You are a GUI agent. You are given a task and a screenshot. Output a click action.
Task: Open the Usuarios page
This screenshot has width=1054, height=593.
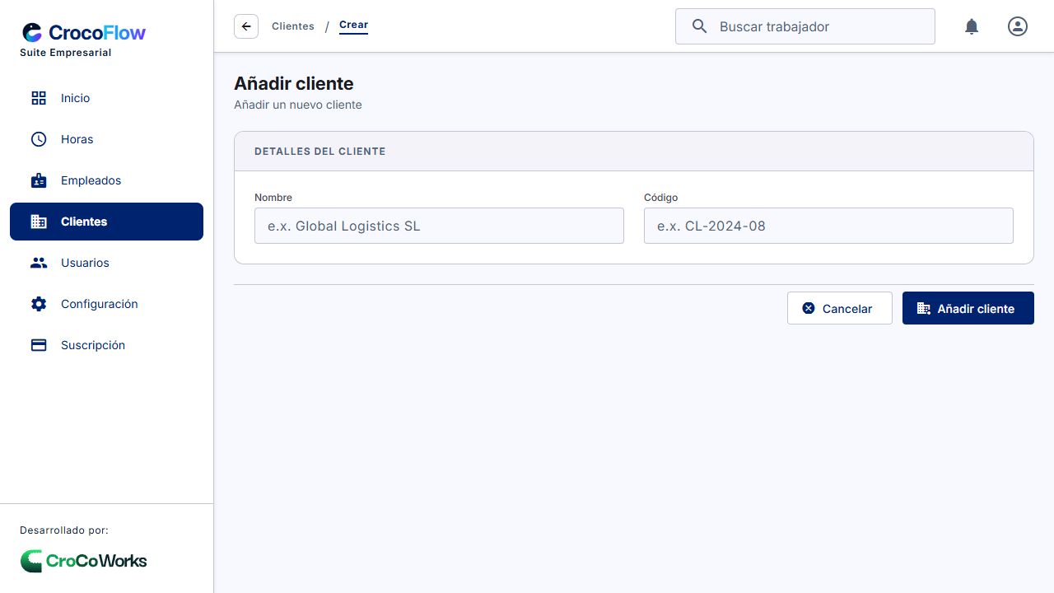tap(106, 263)
